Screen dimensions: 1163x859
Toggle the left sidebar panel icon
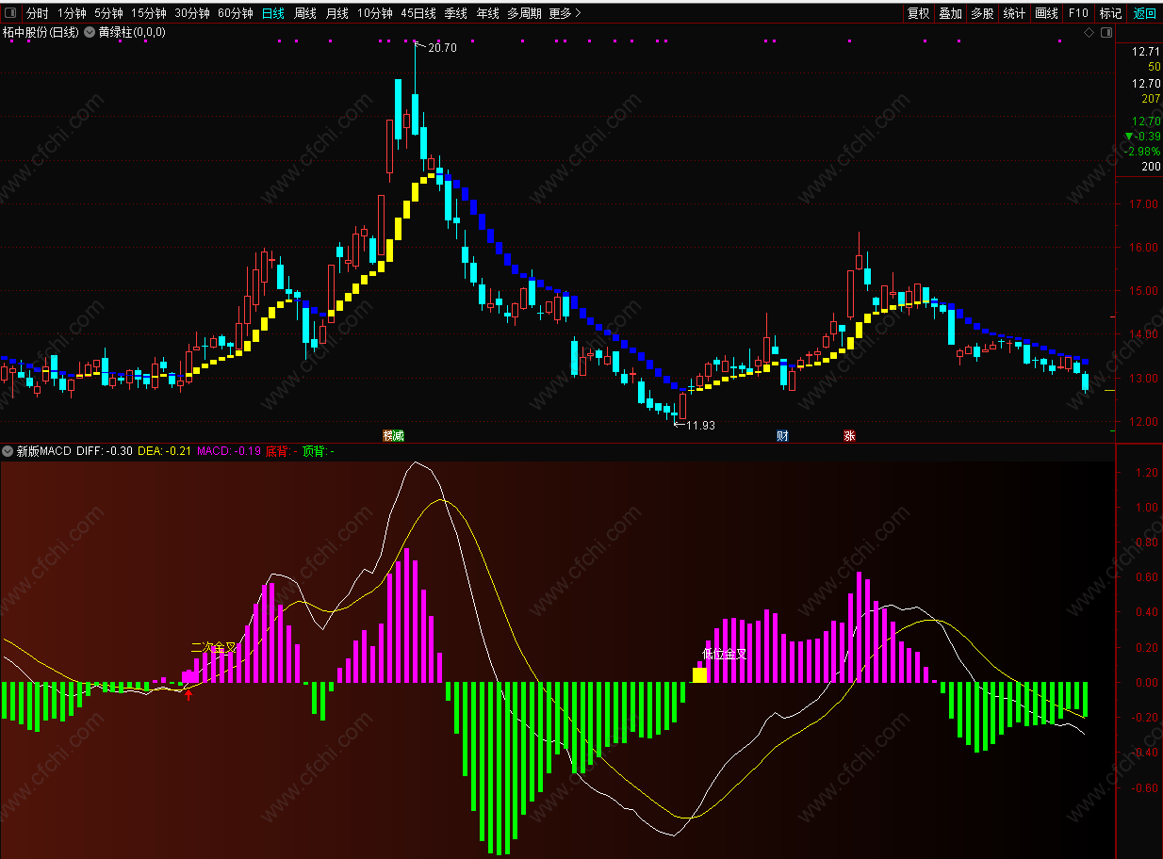(9, 13)
